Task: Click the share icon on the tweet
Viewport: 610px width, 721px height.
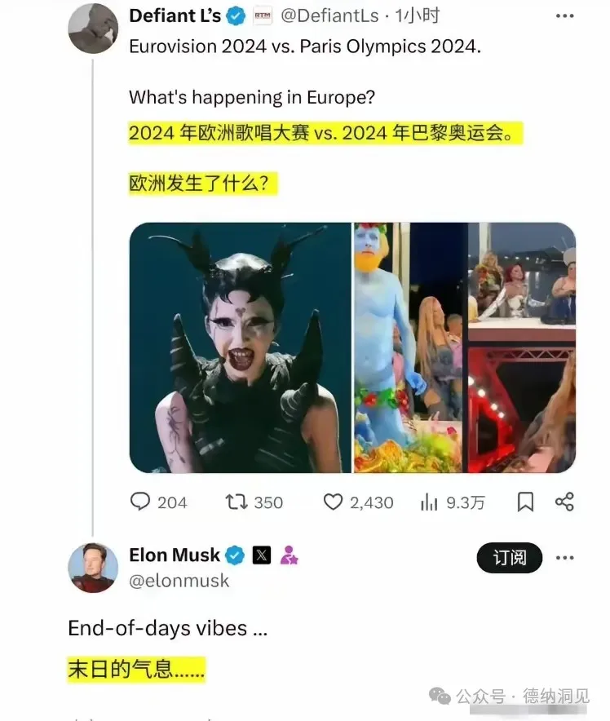Action: pyautogui.click(x=564, y=502)
